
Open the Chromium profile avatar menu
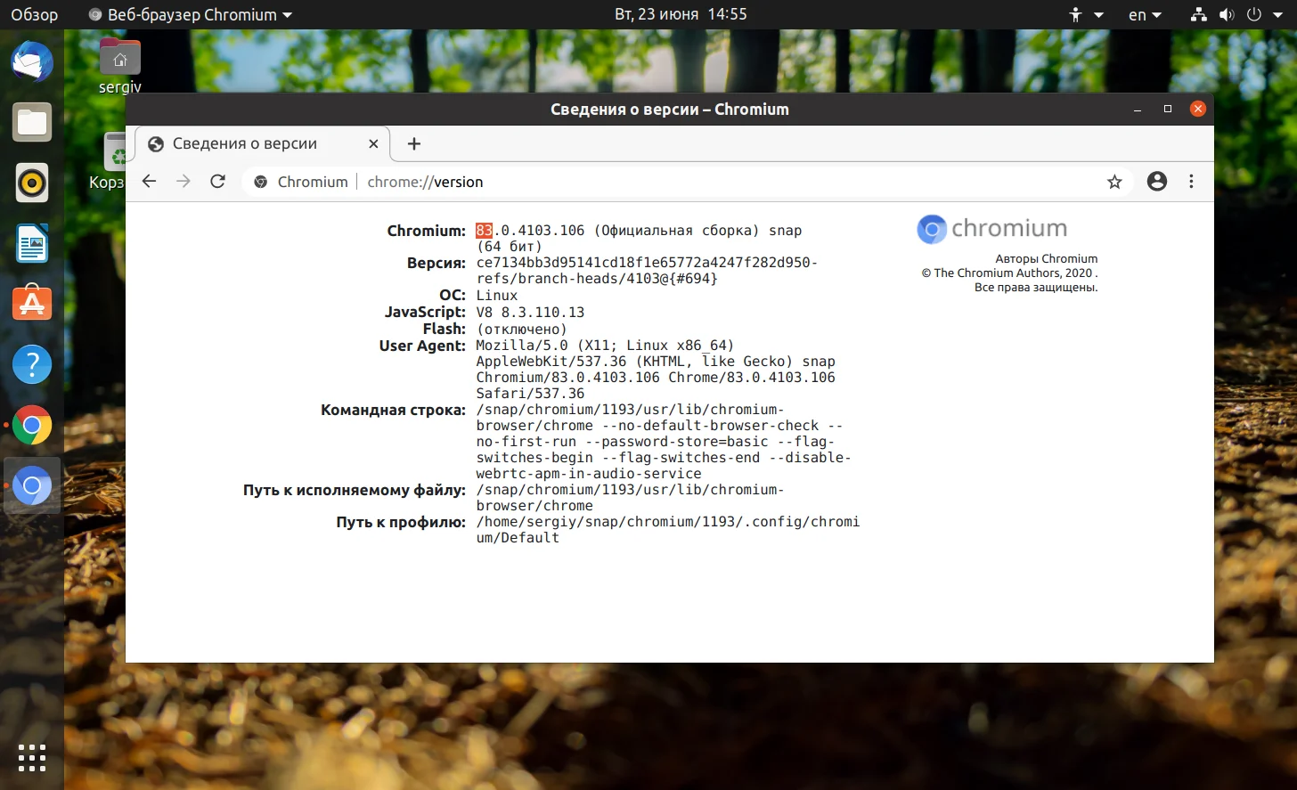(x=1157, y=182)
